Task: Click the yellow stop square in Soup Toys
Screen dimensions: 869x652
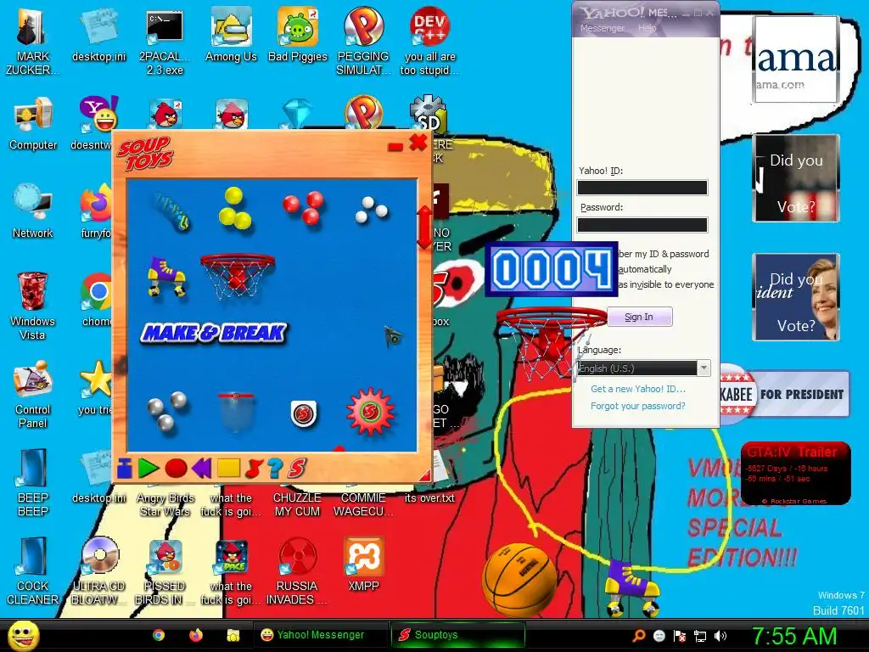Action: coord(228,469)
